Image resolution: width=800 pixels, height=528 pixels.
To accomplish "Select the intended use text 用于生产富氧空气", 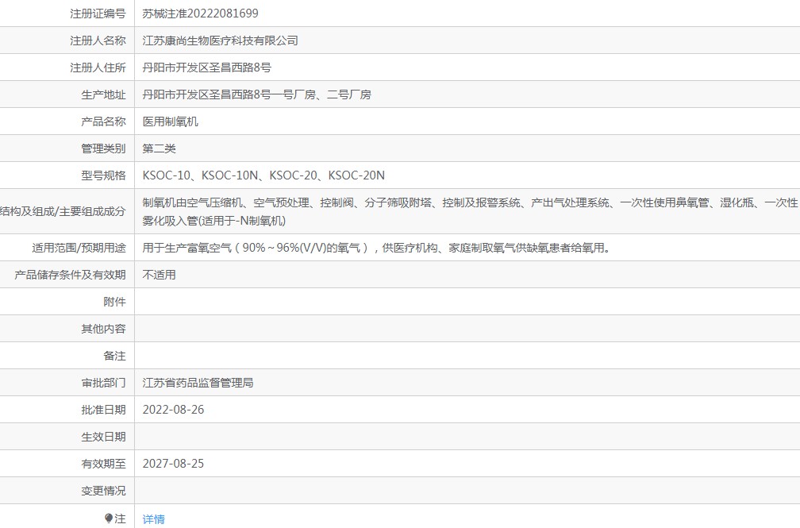I will point(377,248).
